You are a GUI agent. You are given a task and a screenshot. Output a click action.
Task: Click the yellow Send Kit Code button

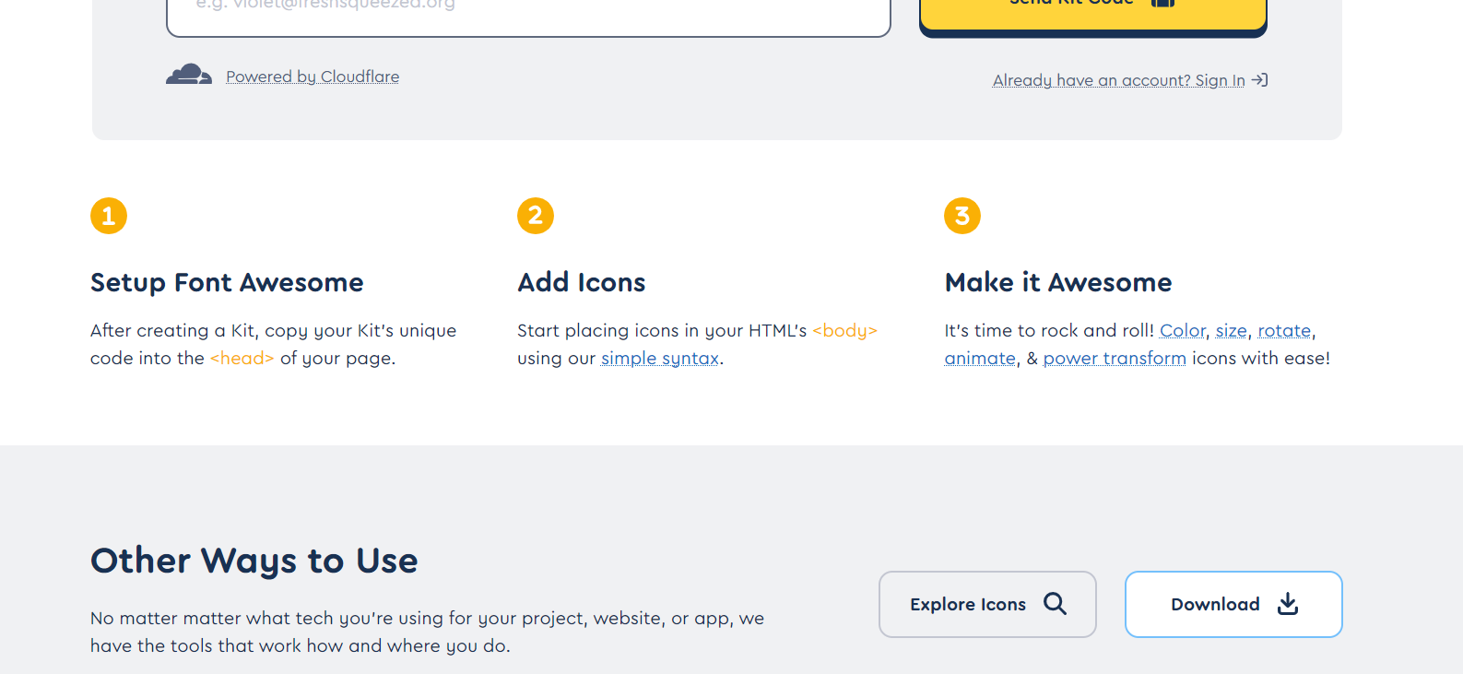(x=1092, y=17)
